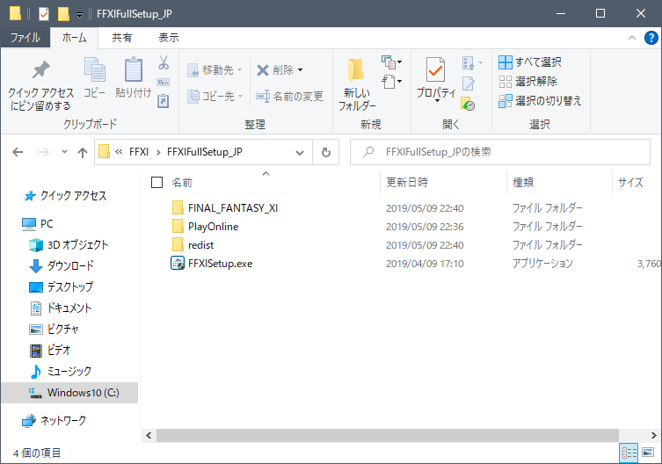Open recent locations dropdown arrow

pos(64,151)
